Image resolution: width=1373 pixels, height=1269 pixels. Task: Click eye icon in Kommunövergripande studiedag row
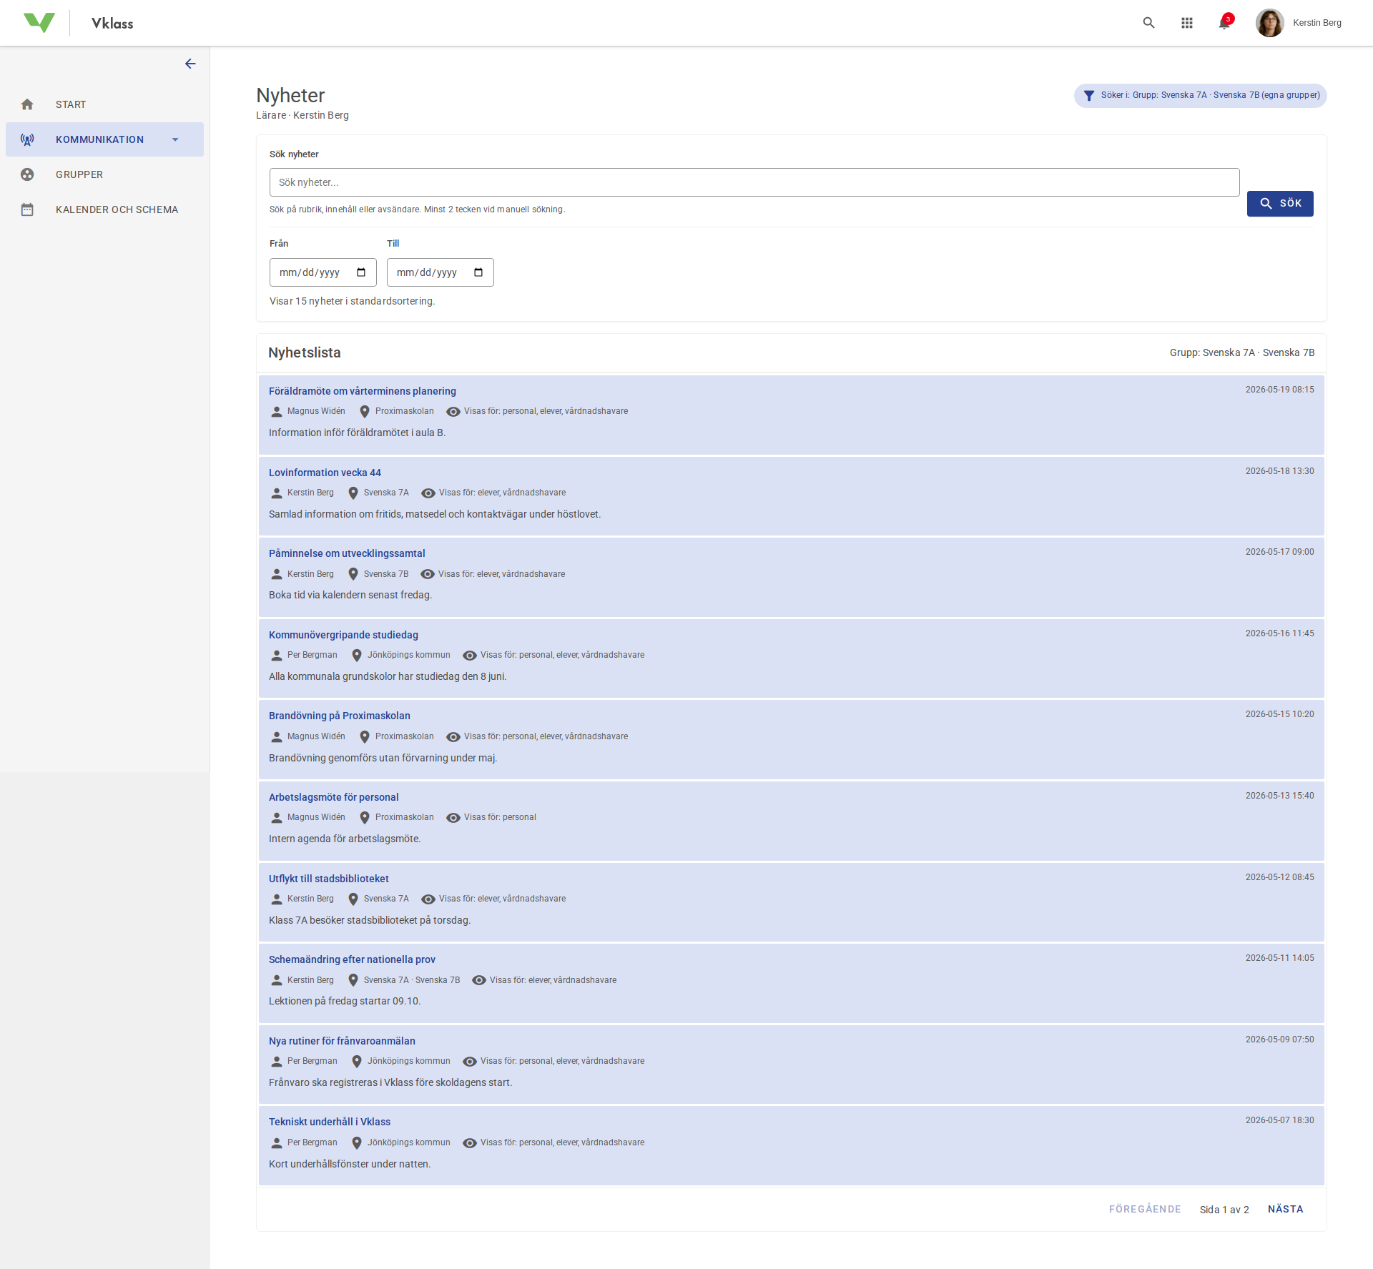(x=470, y=656)
